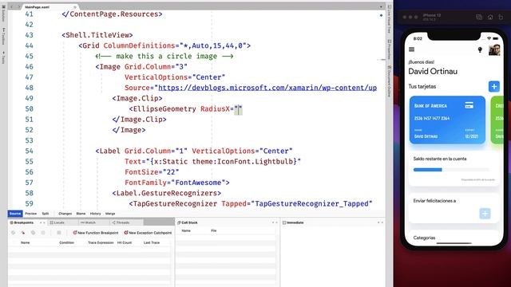Click the TapGestureRecognizer_Tapped handler name

tap(311, 203)
